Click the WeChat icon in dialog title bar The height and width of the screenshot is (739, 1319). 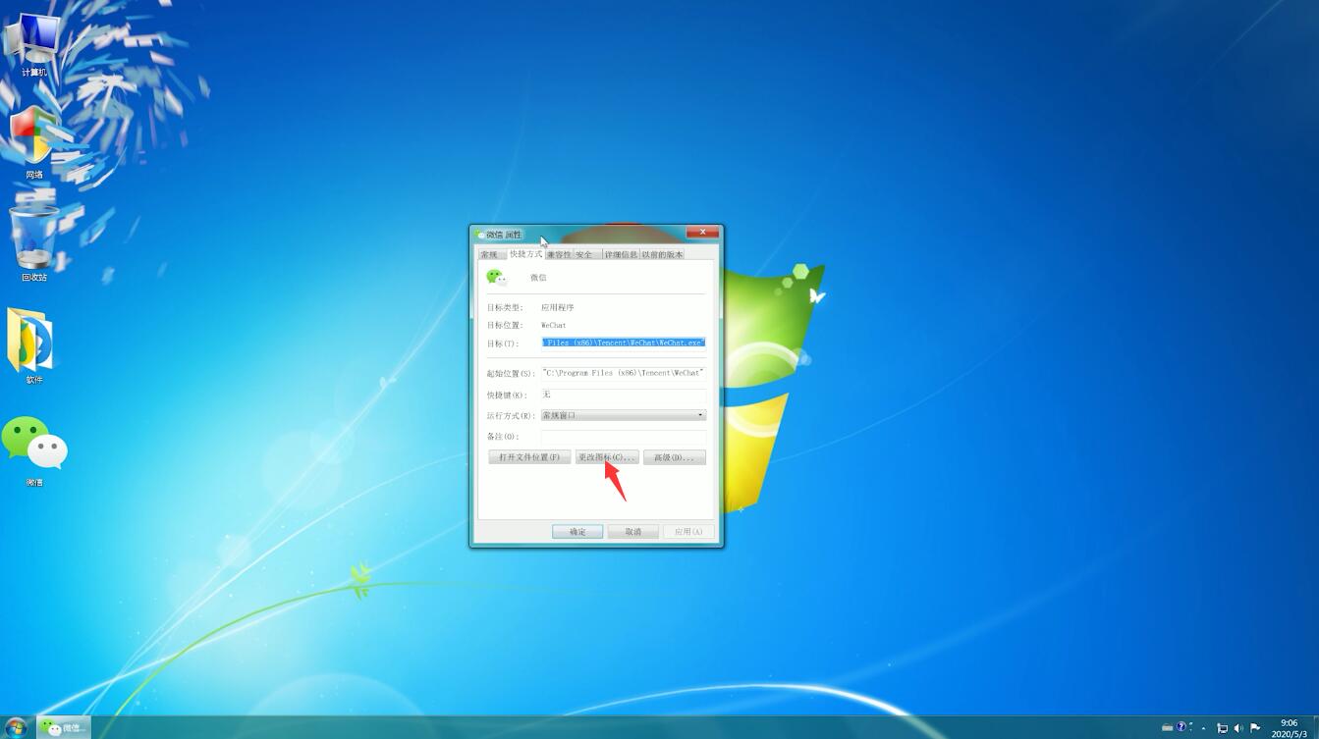click(x=480, y=235)
